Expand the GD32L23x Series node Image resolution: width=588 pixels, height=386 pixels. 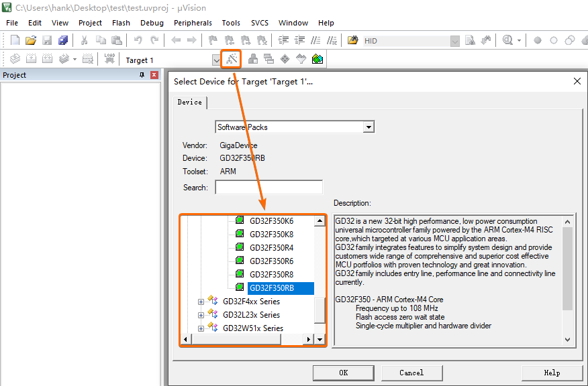point(201,315)
